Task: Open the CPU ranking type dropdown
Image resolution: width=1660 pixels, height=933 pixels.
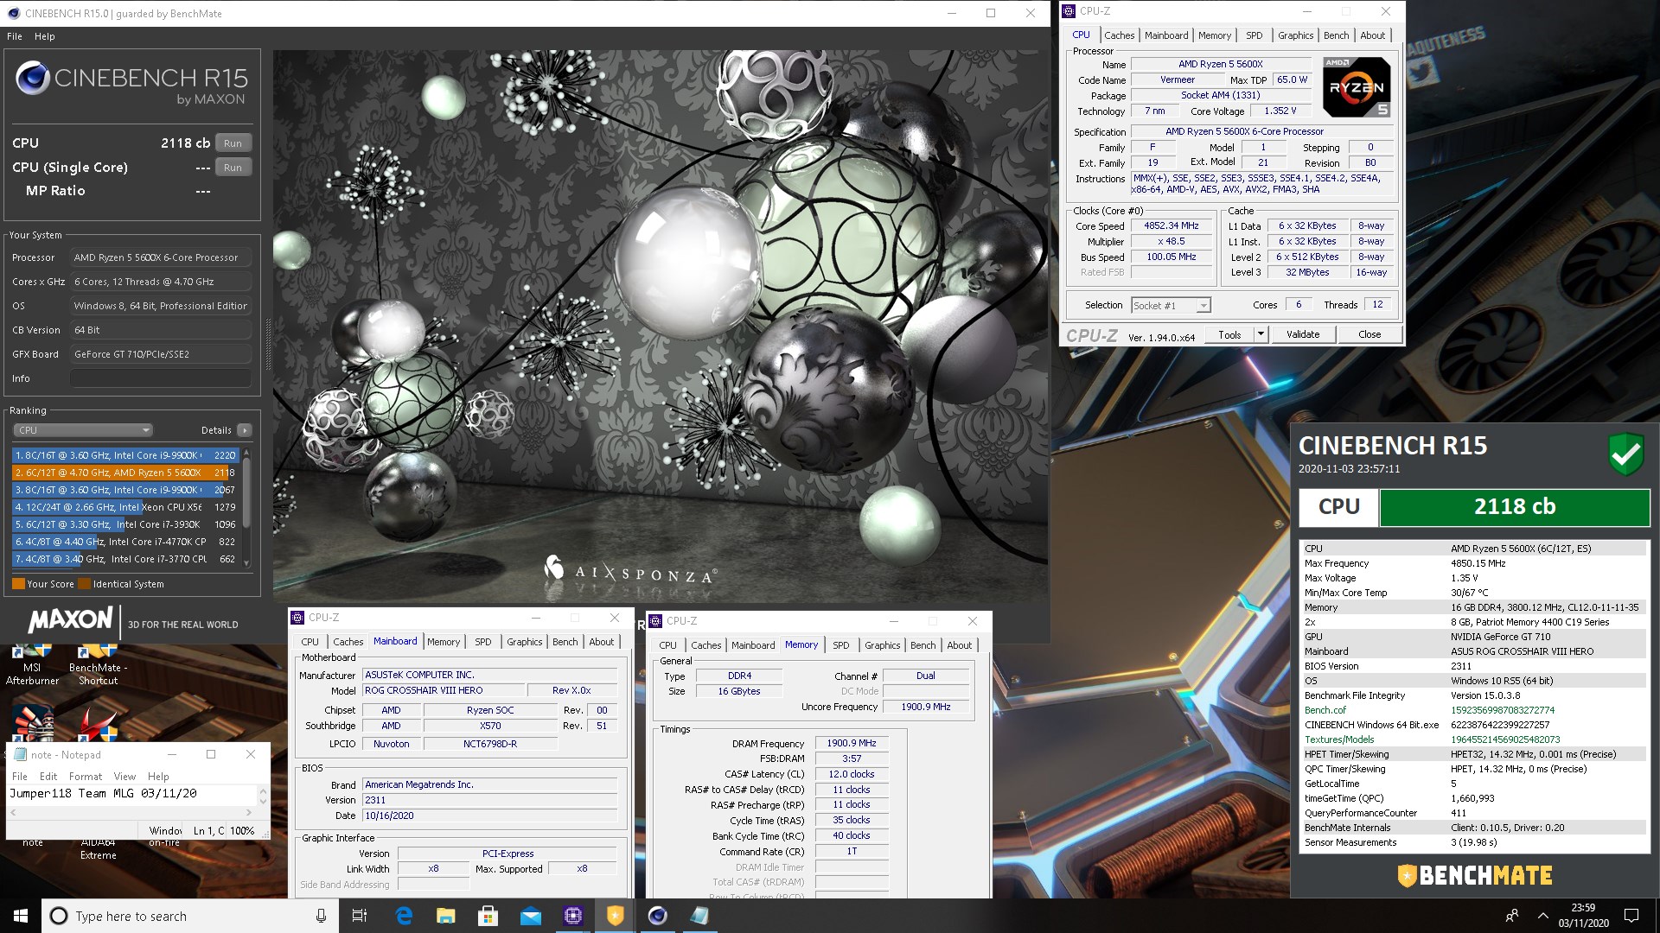Action: pos(83,430)
